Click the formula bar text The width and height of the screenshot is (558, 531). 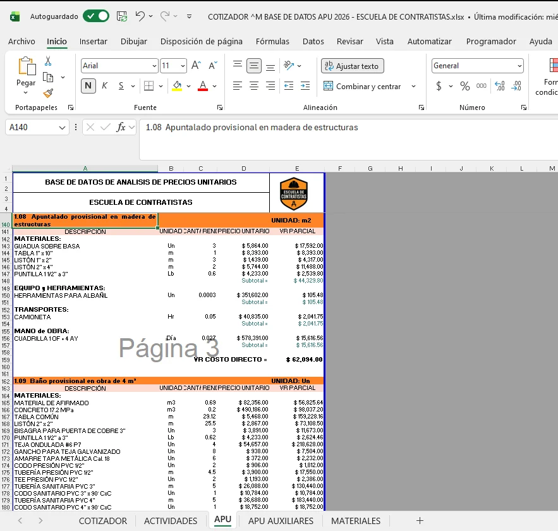(252, 128)
